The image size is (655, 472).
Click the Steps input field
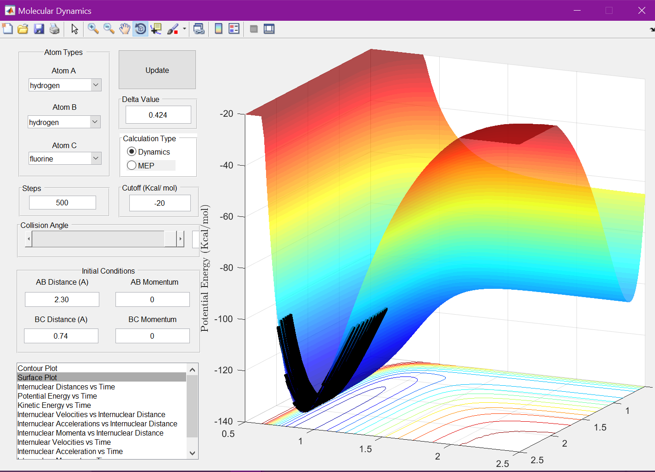62,203
